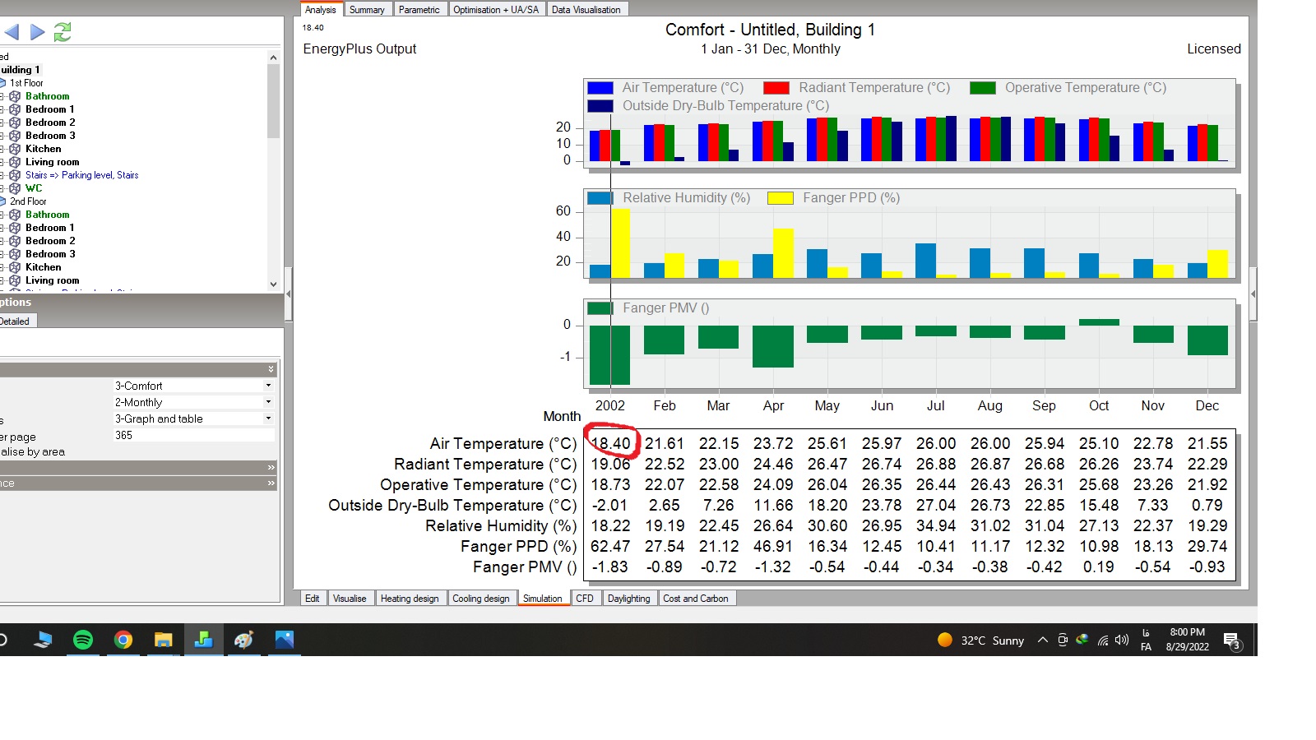Show hidden system tray icons
Viewport: 1316px width, 740px height.
[1042, 641]
